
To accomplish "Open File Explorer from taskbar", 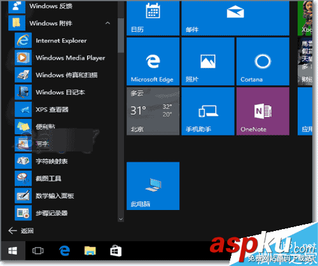I will (90, 251).
